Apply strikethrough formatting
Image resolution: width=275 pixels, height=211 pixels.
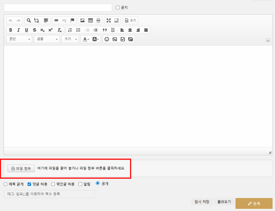point(34,30)
